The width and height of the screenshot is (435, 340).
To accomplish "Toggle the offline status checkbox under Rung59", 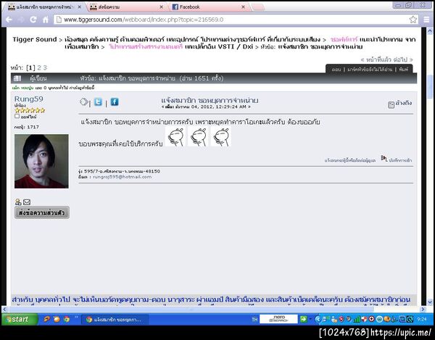I will (17, 116).
